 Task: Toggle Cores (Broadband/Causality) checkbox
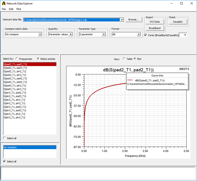click(x=146, y=35)
